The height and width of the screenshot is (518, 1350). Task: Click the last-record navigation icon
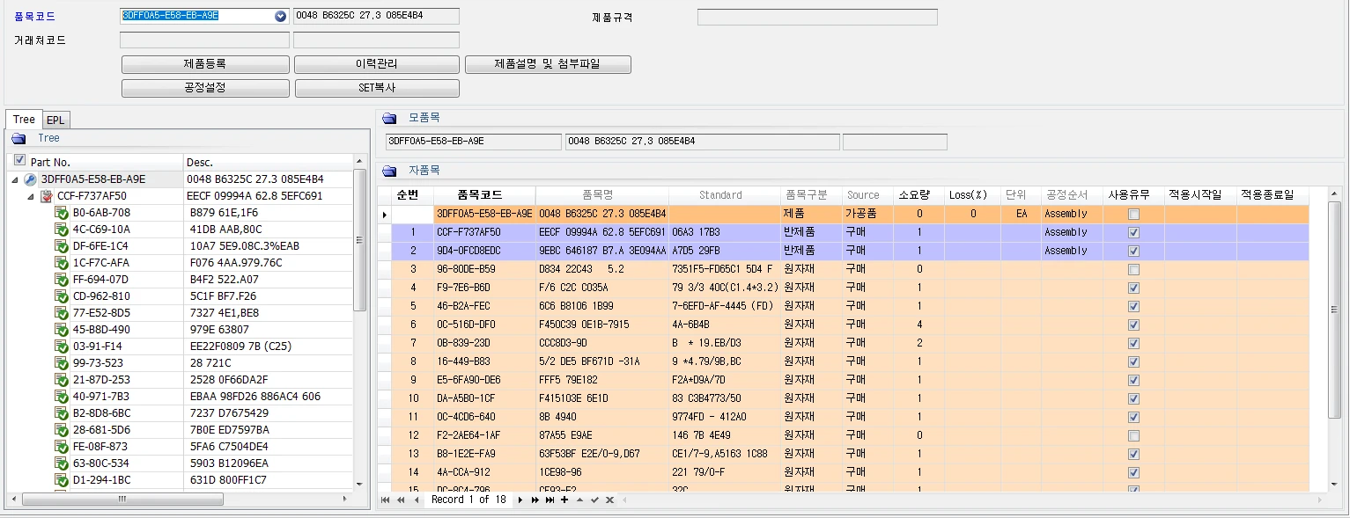click(x=550, y=500)
